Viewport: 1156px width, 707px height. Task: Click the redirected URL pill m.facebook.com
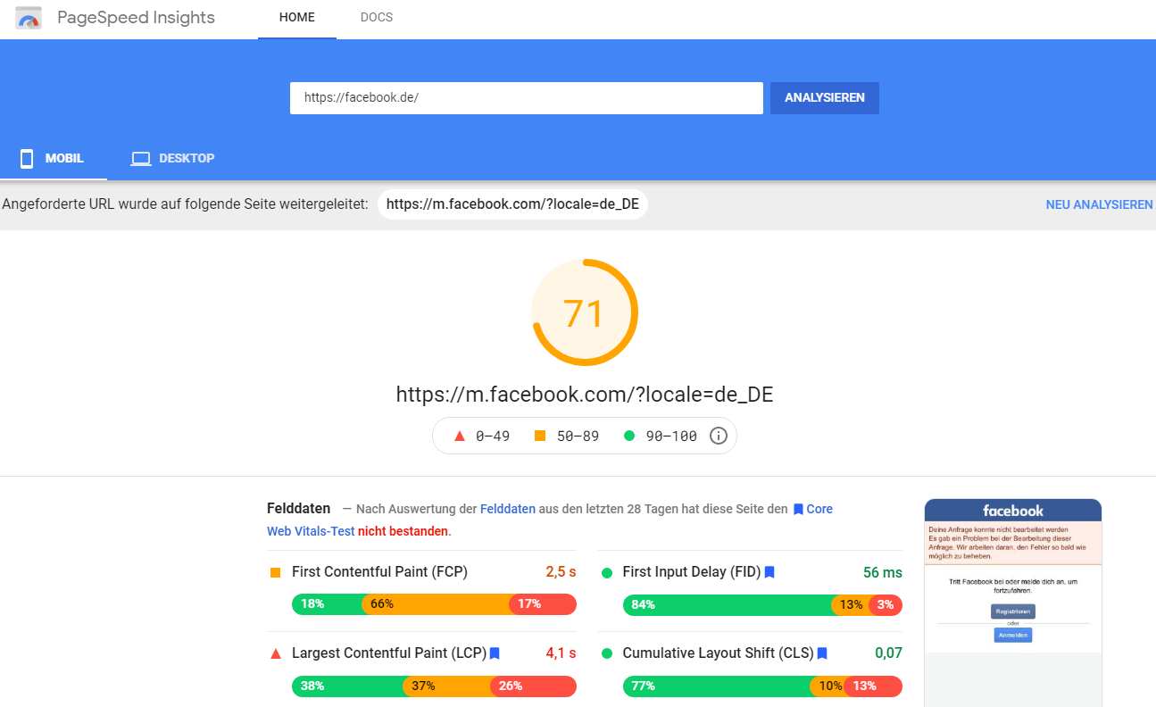512,204
